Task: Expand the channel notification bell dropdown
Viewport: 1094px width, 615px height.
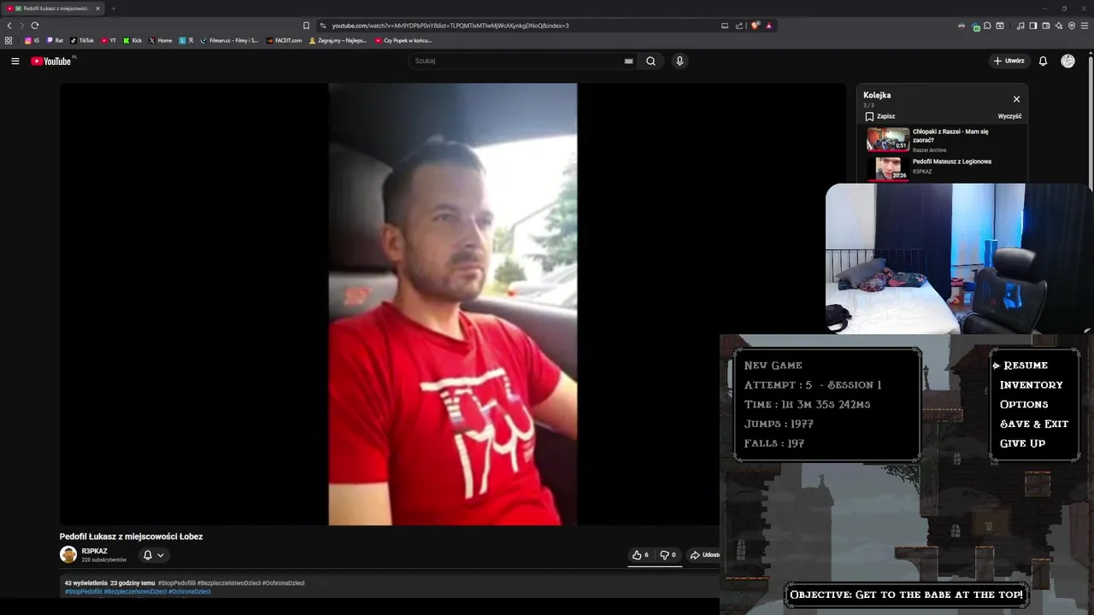Action: click(154, 555)
